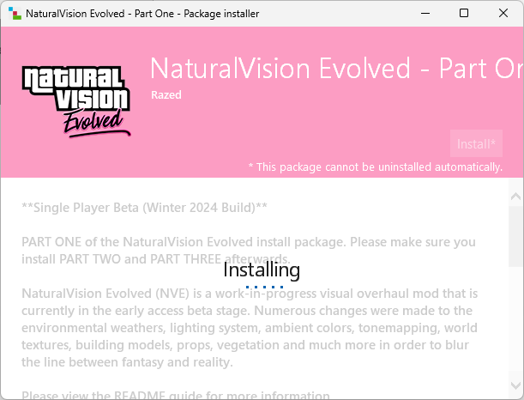Click the blue dotted installing progress indicator

coord(264,287)
